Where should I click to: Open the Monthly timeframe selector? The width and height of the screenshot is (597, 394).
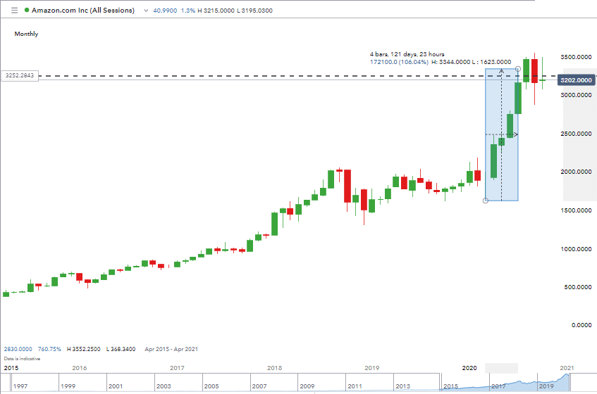[x=26, y=34]
